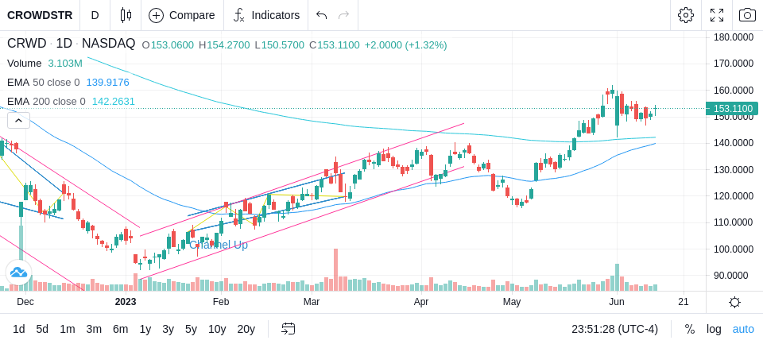This screenshot has height=344, width=763.
Task: Select the 1d time range
Action: coord(18,330)
